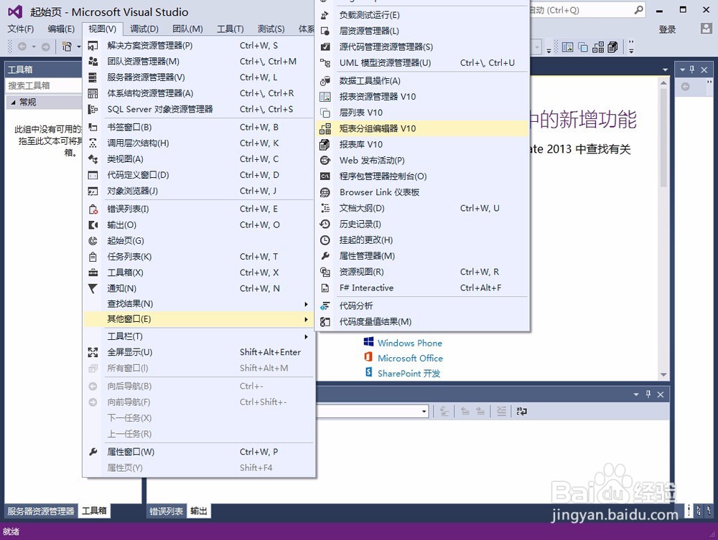Click the 工具箱(X) toolbox icon
This screenshot has width=718, height=540.
pos(93,273)
